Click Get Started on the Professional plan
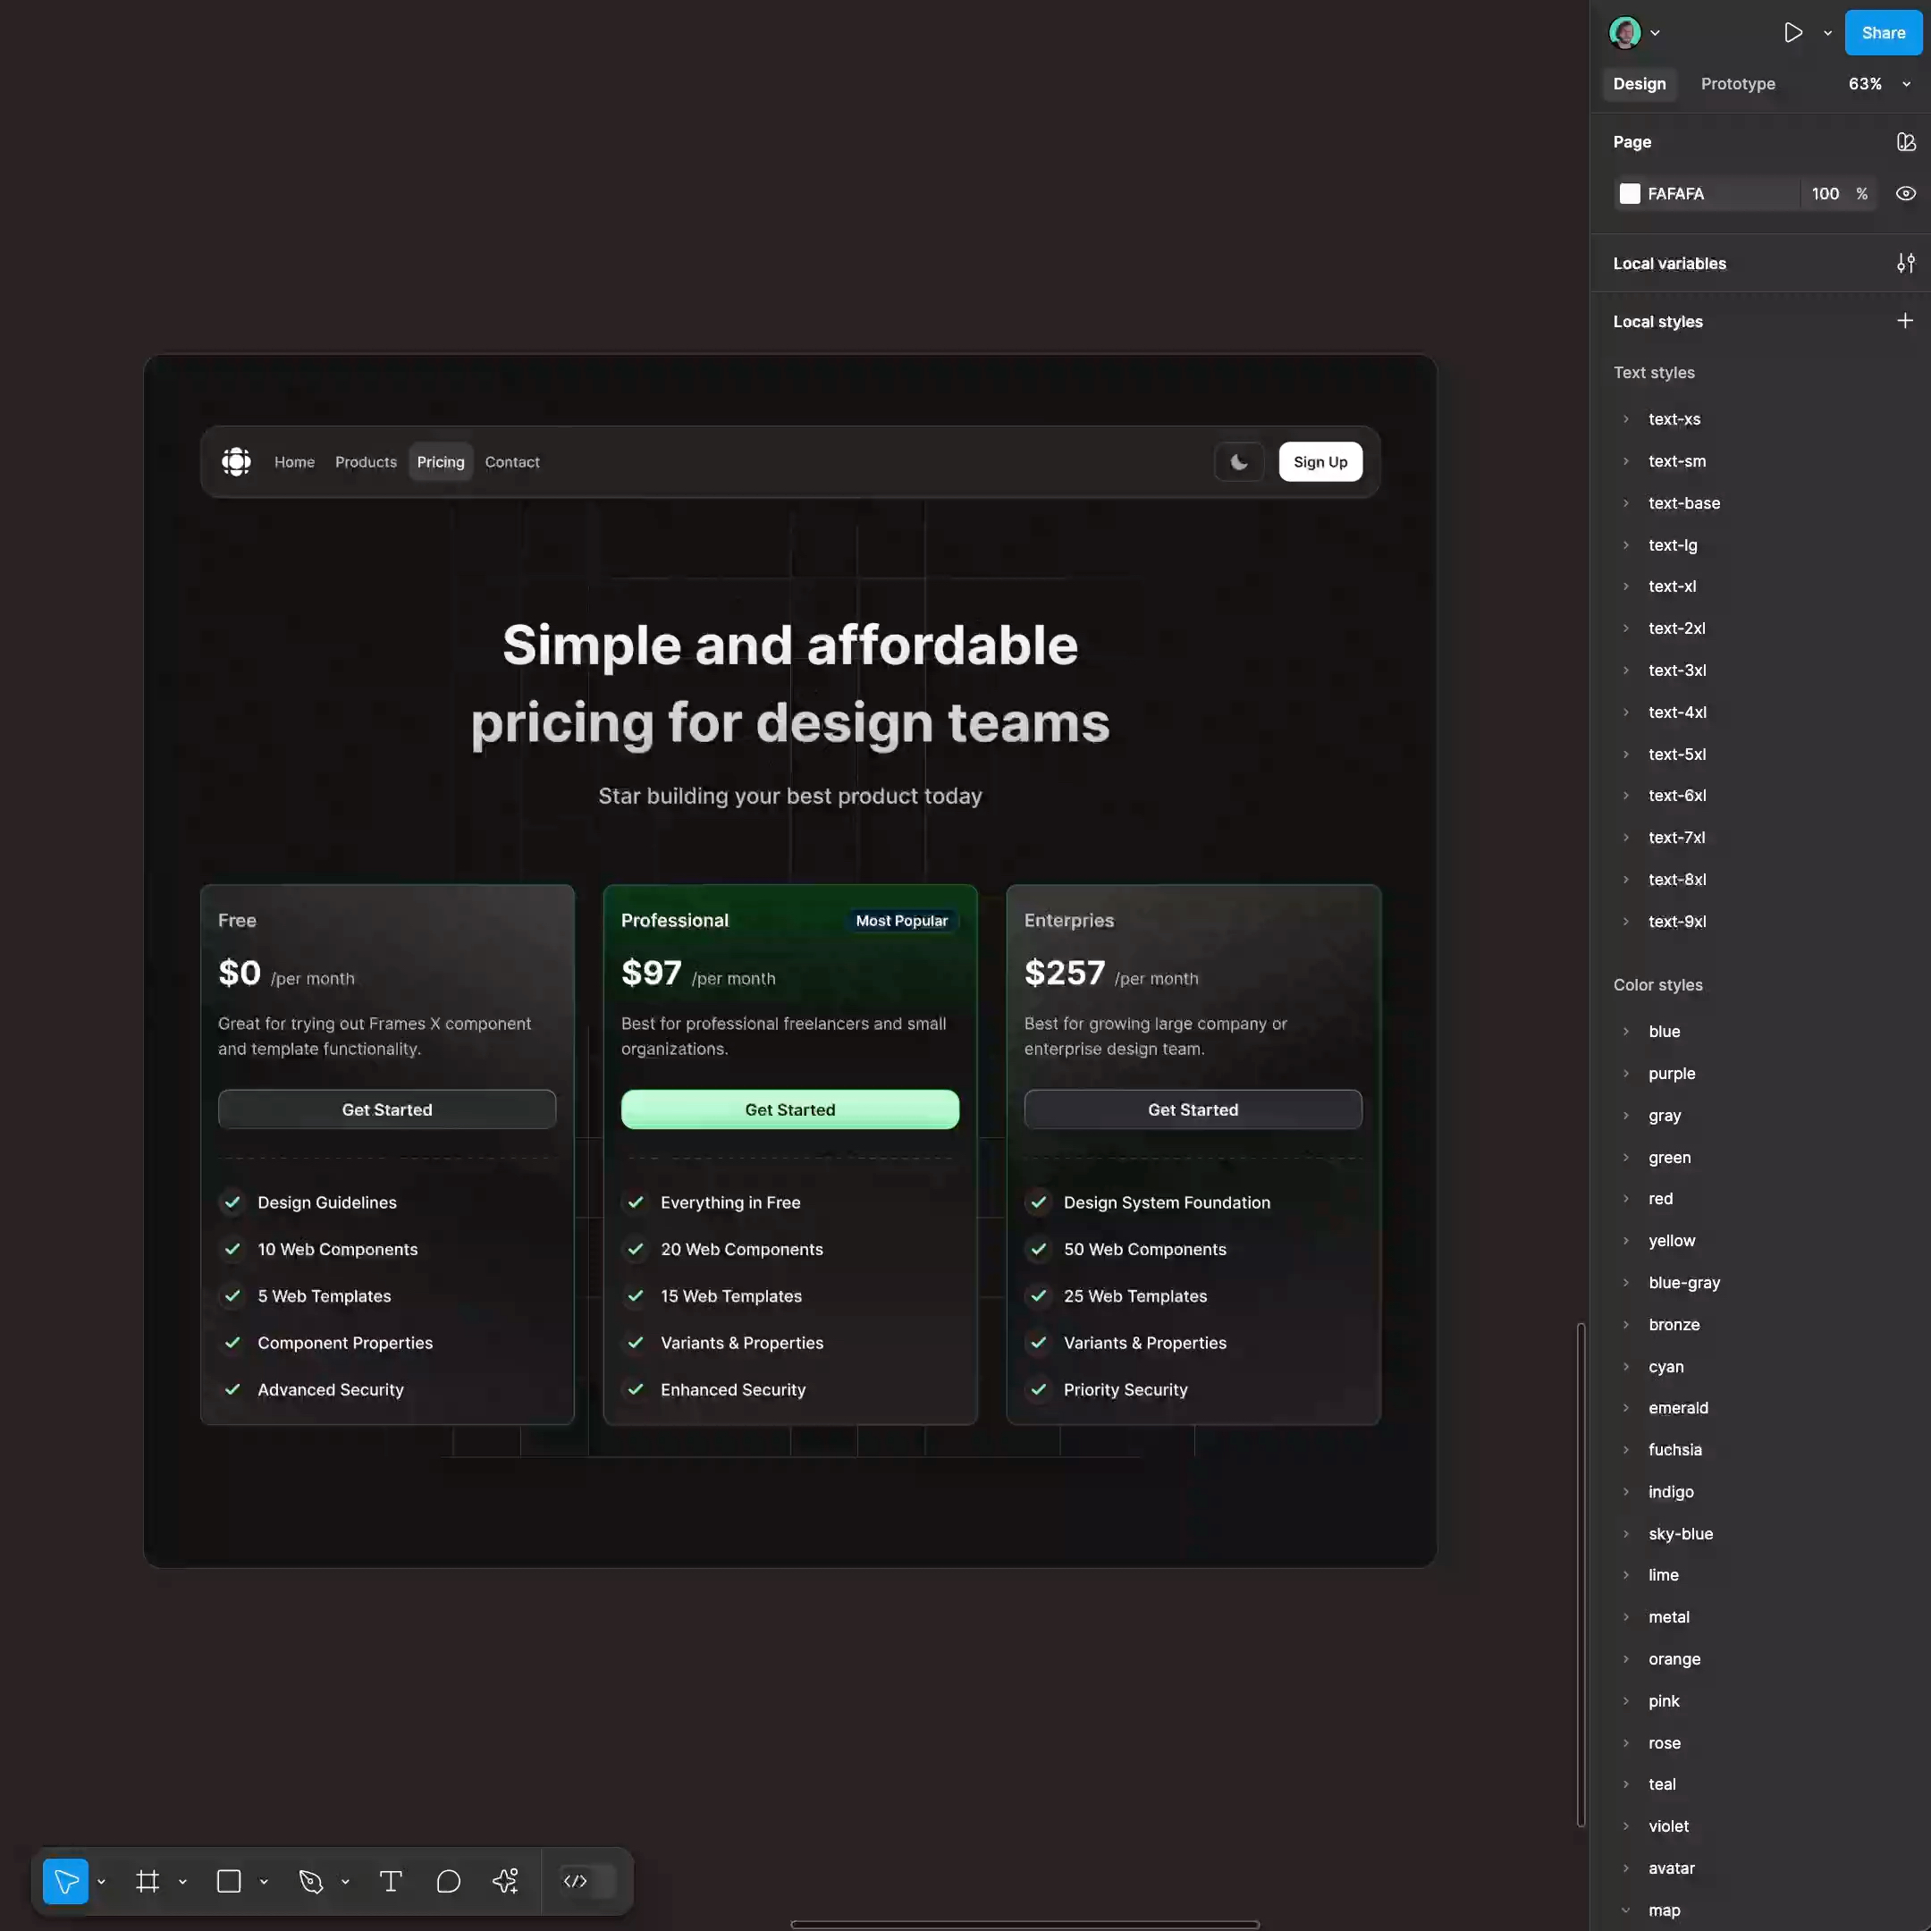This screenshot has height=1931, width=1931. click(788, 1109)
